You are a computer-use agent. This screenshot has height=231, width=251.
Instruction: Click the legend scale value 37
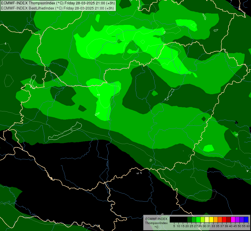pos(222,226)
